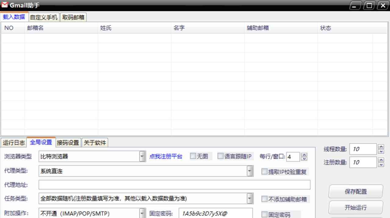Click the 代理地址 input field

click(x=175, y=185)
